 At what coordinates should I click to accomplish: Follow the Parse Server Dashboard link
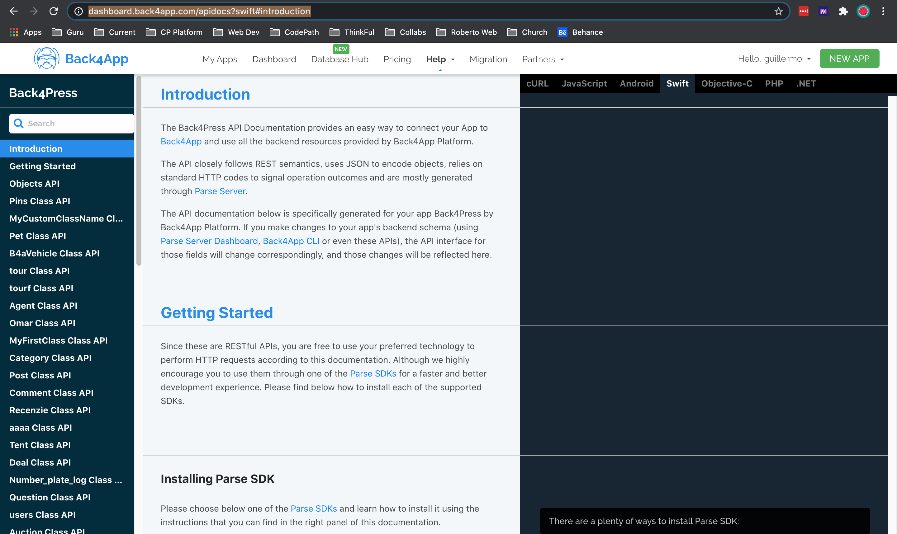(x=209, y=241)
